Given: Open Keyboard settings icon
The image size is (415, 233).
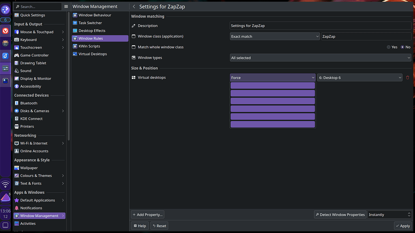Looking at the screenshot, I should coord(17,40).
